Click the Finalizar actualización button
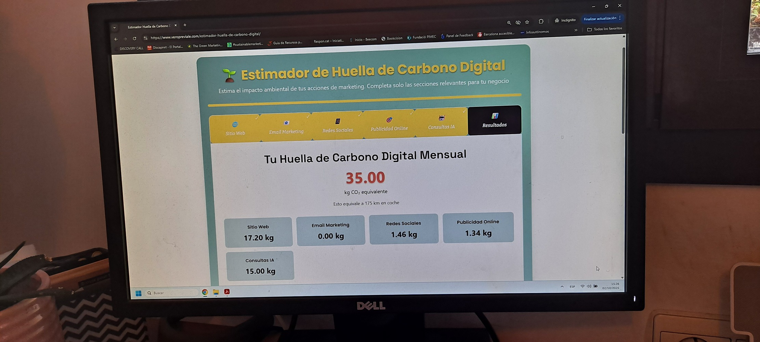The height and width of the screenshot is (342, 760). click(600, 18)
